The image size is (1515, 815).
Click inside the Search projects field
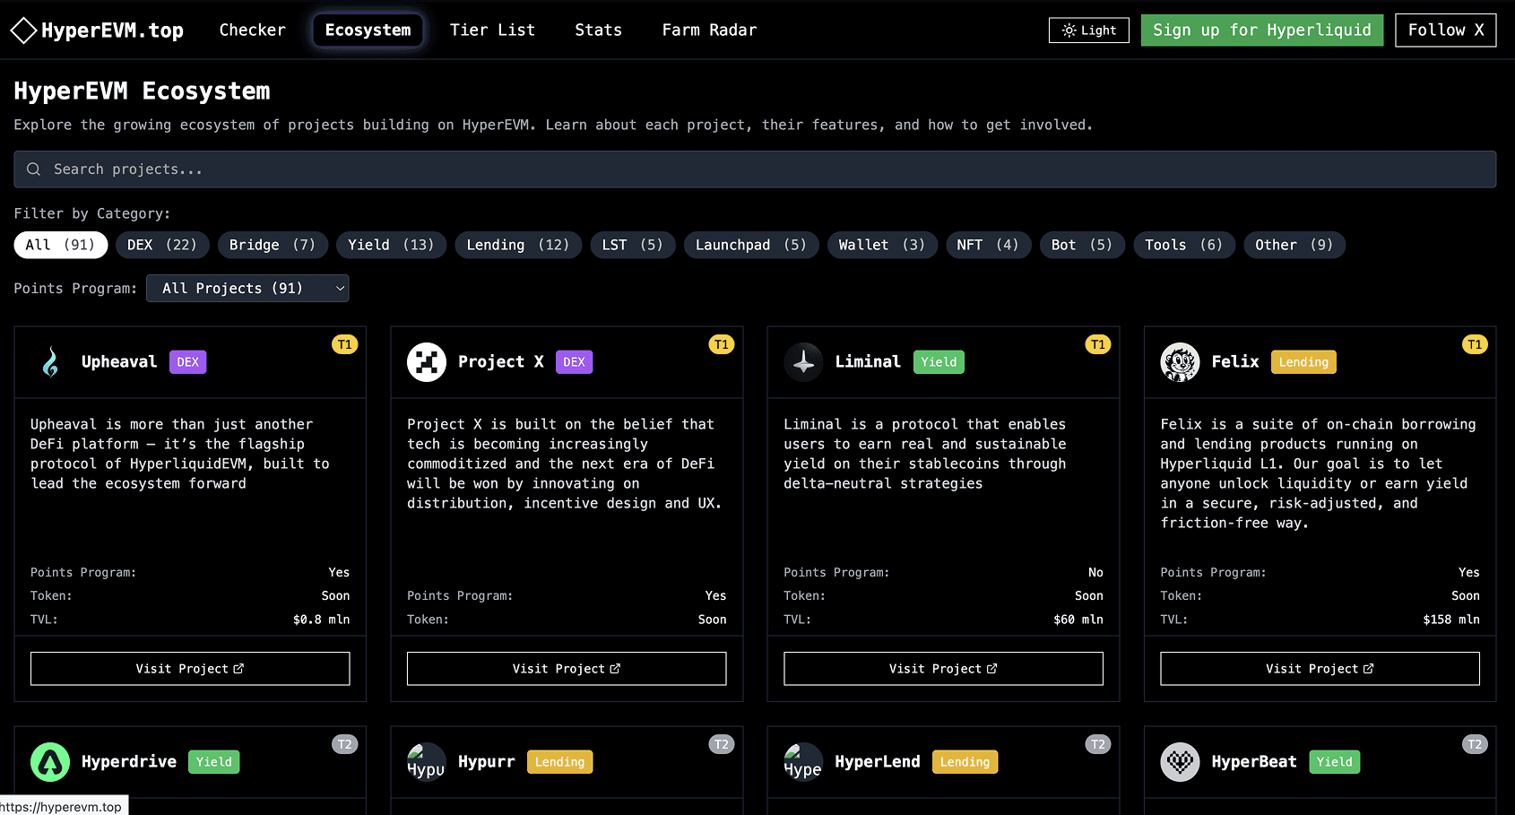click(359, 169)
